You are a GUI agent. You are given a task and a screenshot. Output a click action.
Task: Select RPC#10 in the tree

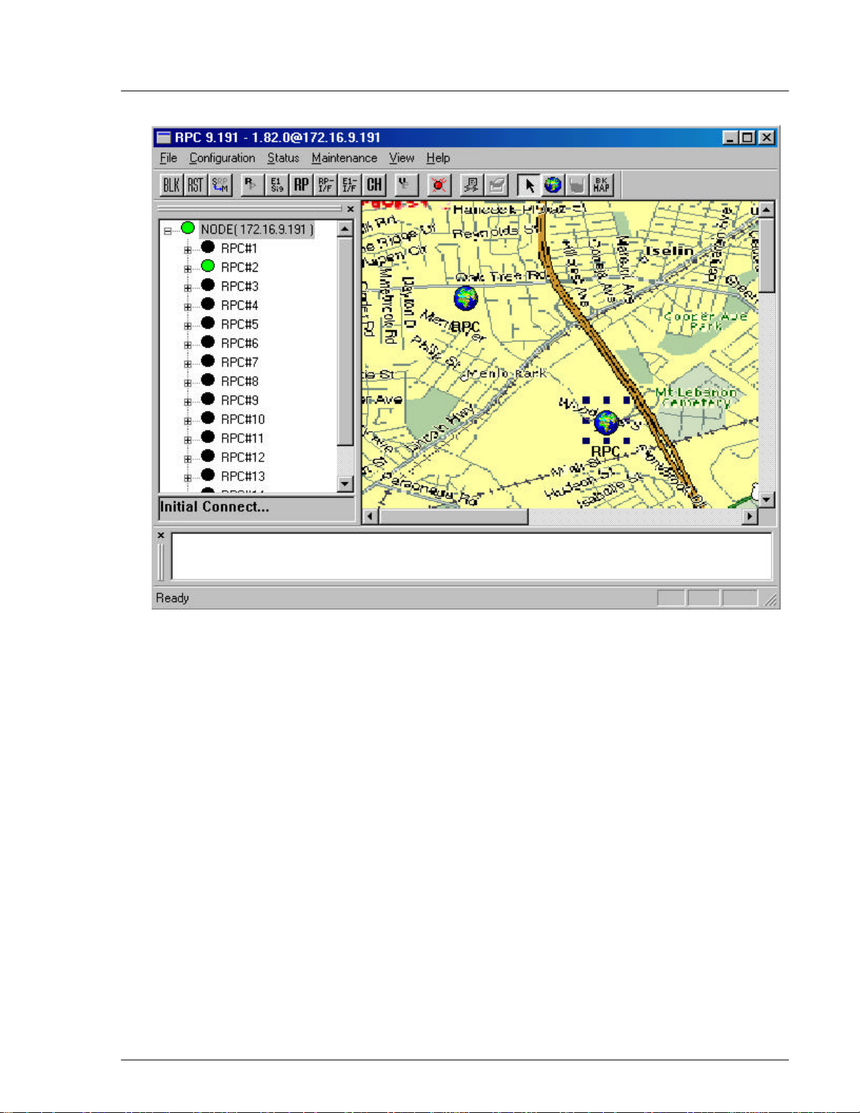(243, 419)
